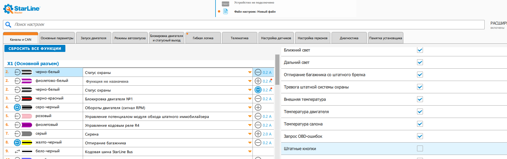Click blue input icon beside серо-черный wire
Screen dimensions: 507x159
point(17,107)
